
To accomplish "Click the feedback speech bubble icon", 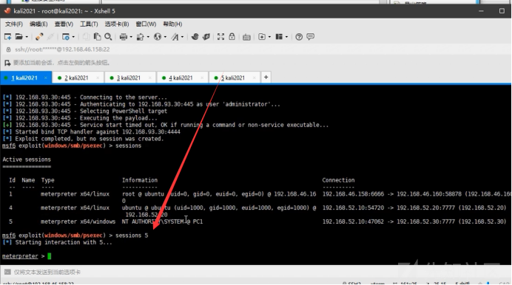I will (x=310, y=37).
